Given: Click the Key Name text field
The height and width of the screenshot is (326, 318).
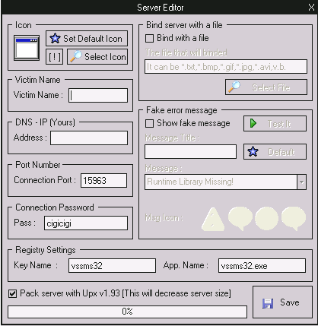Looking at the screenshot, I should [x=112, y=266].
